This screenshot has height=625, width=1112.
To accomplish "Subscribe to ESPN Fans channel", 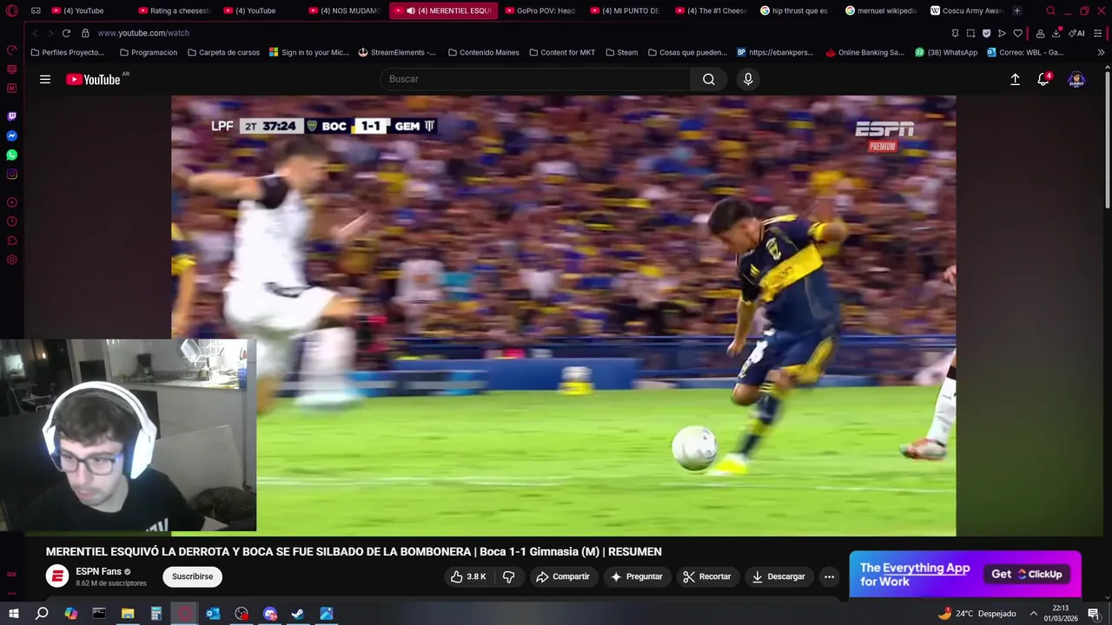I will [192, 576].
